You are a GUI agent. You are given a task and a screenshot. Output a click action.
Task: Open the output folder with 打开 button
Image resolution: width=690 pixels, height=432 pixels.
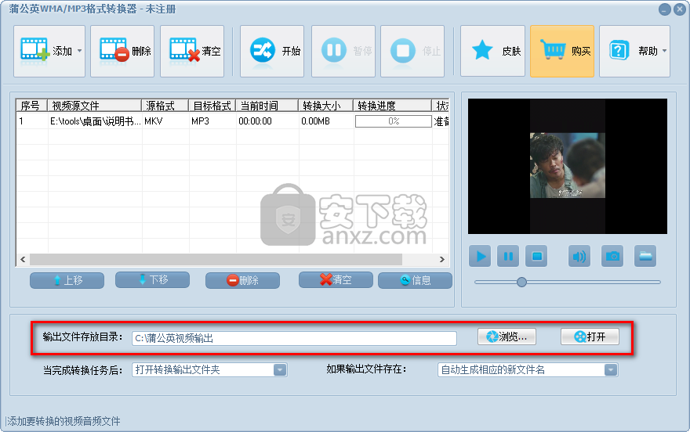tap(590, 337)
